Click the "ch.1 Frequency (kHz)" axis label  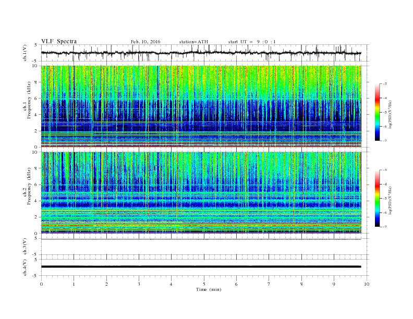(x=27, y=100)
